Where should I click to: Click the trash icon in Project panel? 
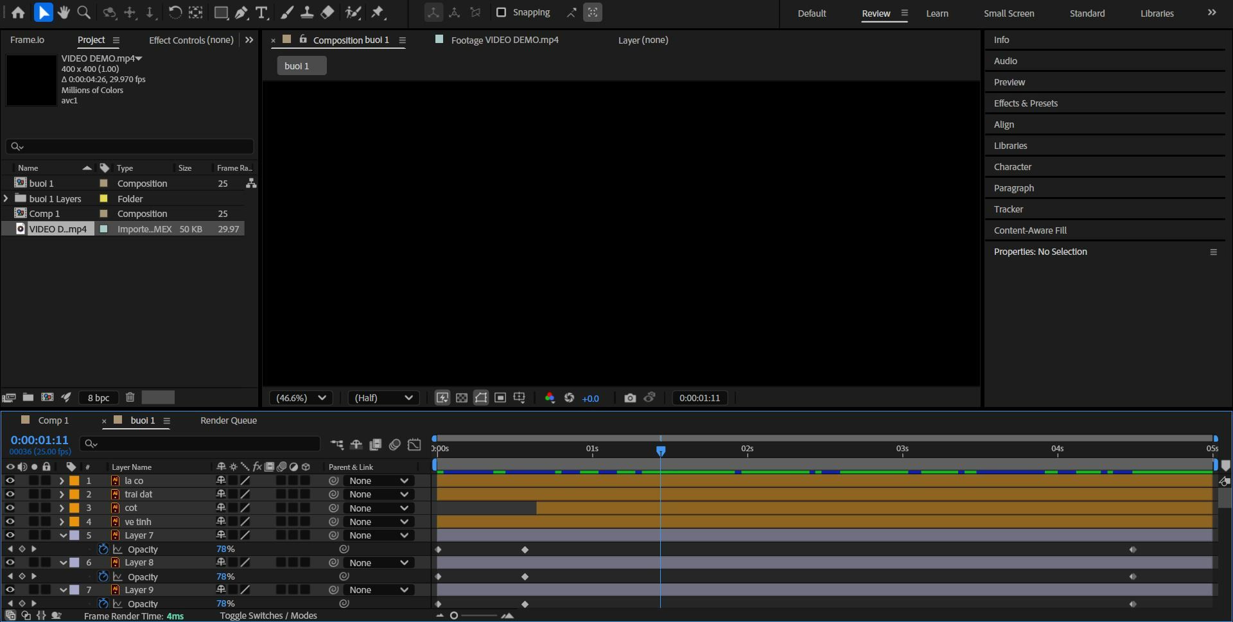click(130, 397)
